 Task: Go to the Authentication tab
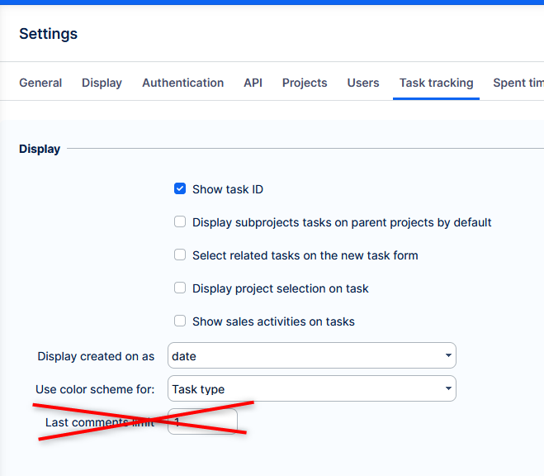point(182,83)
